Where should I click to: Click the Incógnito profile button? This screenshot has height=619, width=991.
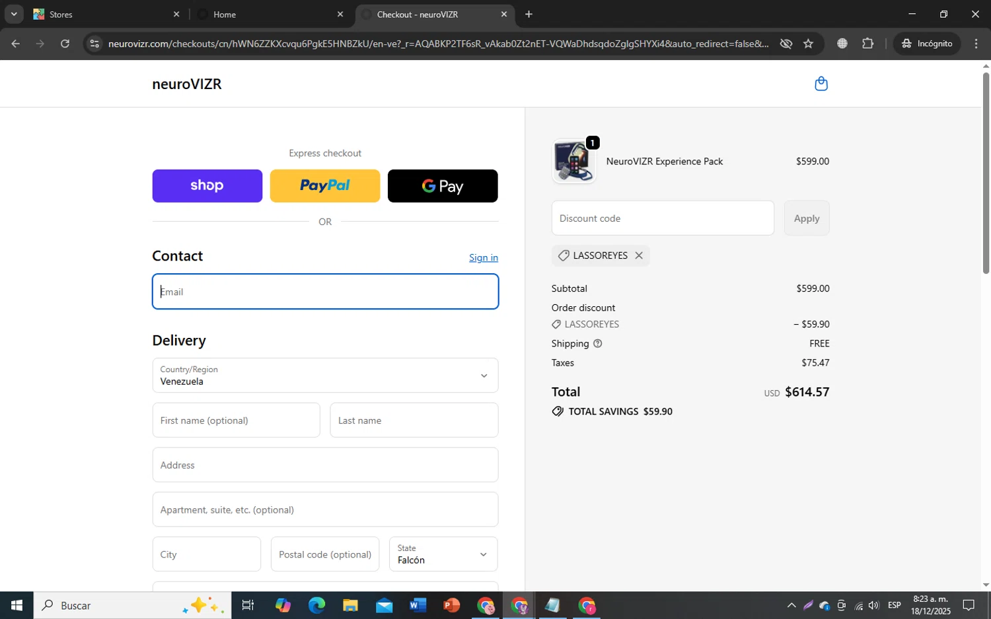[928, 44]
